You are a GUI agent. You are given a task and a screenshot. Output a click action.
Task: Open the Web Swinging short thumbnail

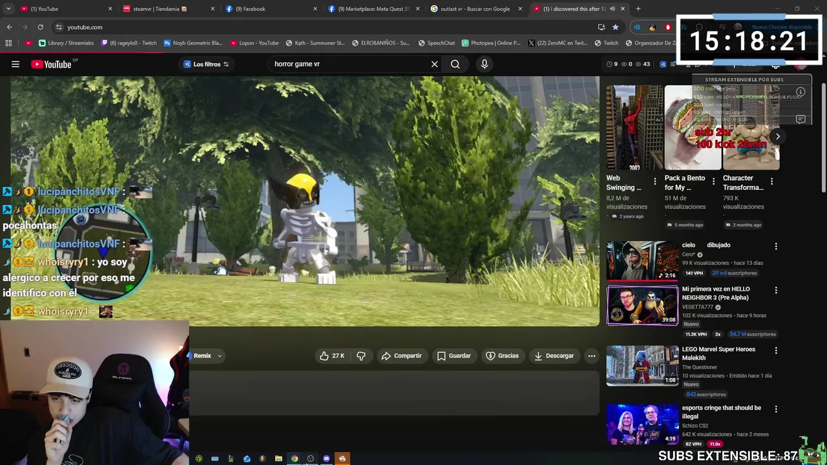click(634, 128)
